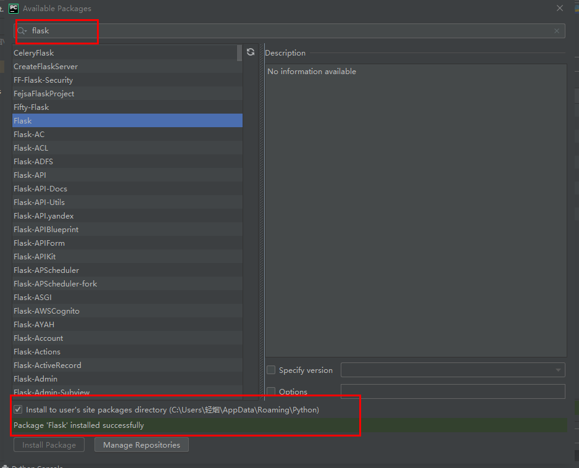Click the flask search input field
Screen dimensions: 579x468
point(290,31)
